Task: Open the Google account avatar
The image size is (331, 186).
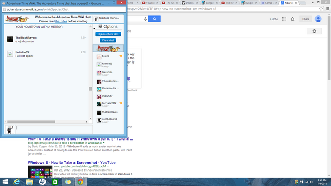Action: tap(318, 19)
